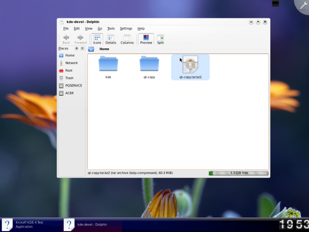309x232 pixels.
Task: Split the Dolphin view
Action: point(160,39)
